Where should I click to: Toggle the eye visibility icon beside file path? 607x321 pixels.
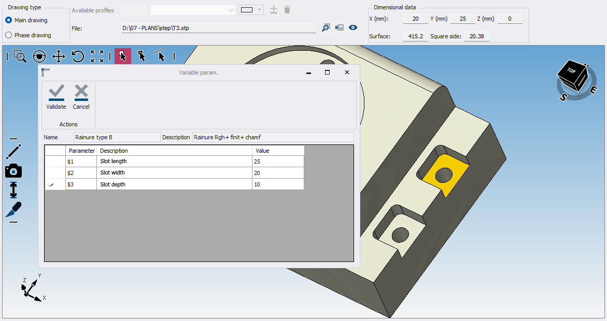353,28
